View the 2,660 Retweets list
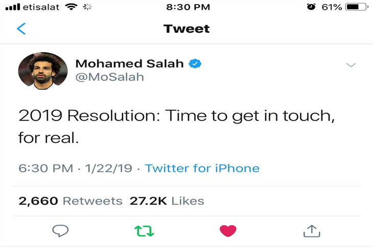 tap(71, 201)
